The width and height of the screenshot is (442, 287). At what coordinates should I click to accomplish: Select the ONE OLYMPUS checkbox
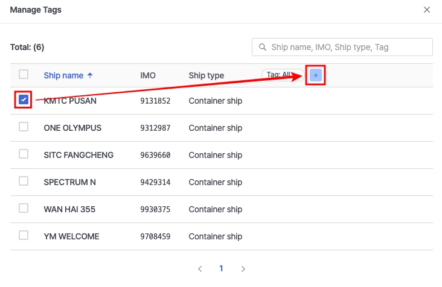(x=24, y=127)
